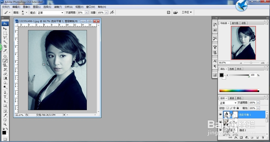The width and height of the screenshot is (270, 142).
Task: Toggle lock transparent pixels
Action: pos(227,108)
